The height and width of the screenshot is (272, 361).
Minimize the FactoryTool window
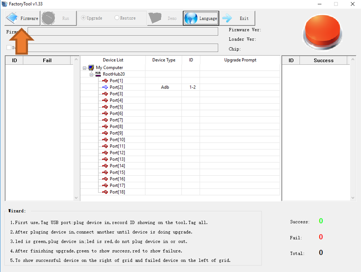tap(320, 4)
